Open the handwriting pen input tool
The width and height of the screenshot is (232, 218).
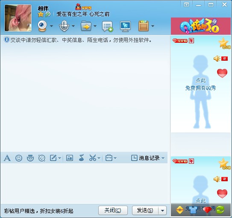click(x=53, y=158)
